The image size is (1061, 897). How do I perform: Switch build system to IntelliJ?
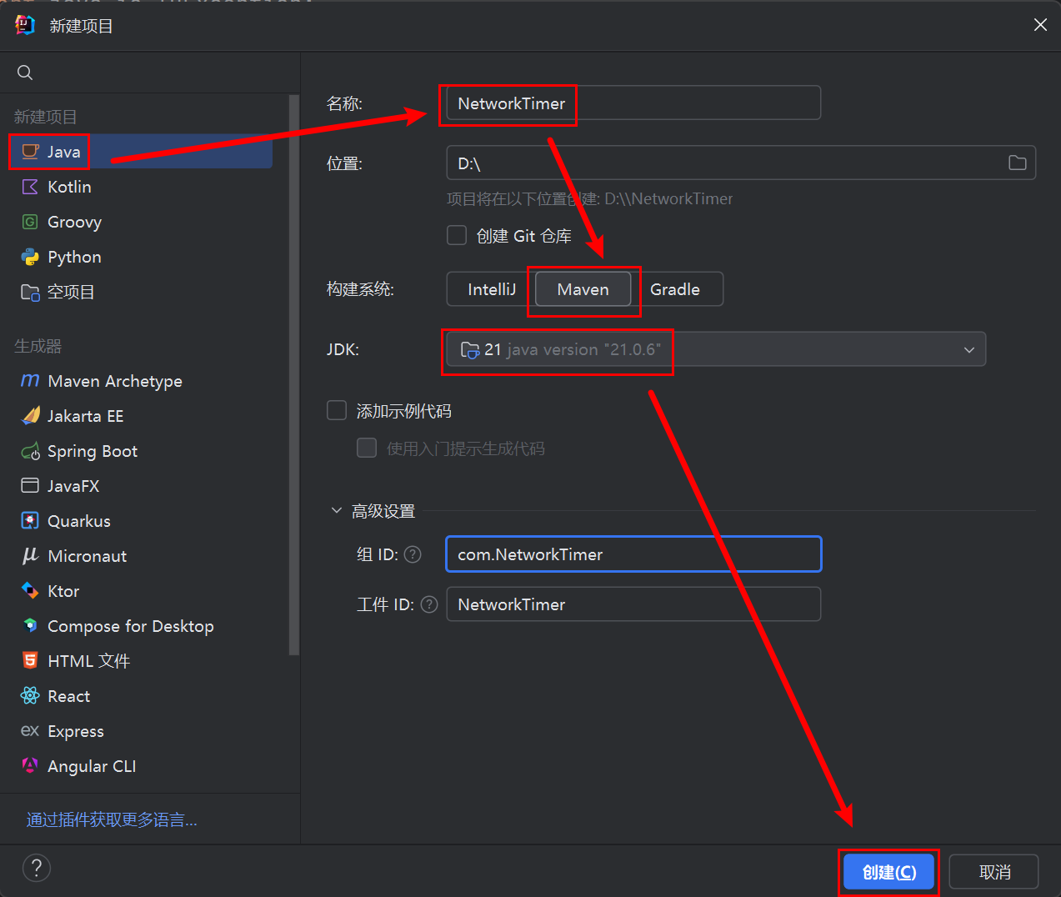point(491,289)
